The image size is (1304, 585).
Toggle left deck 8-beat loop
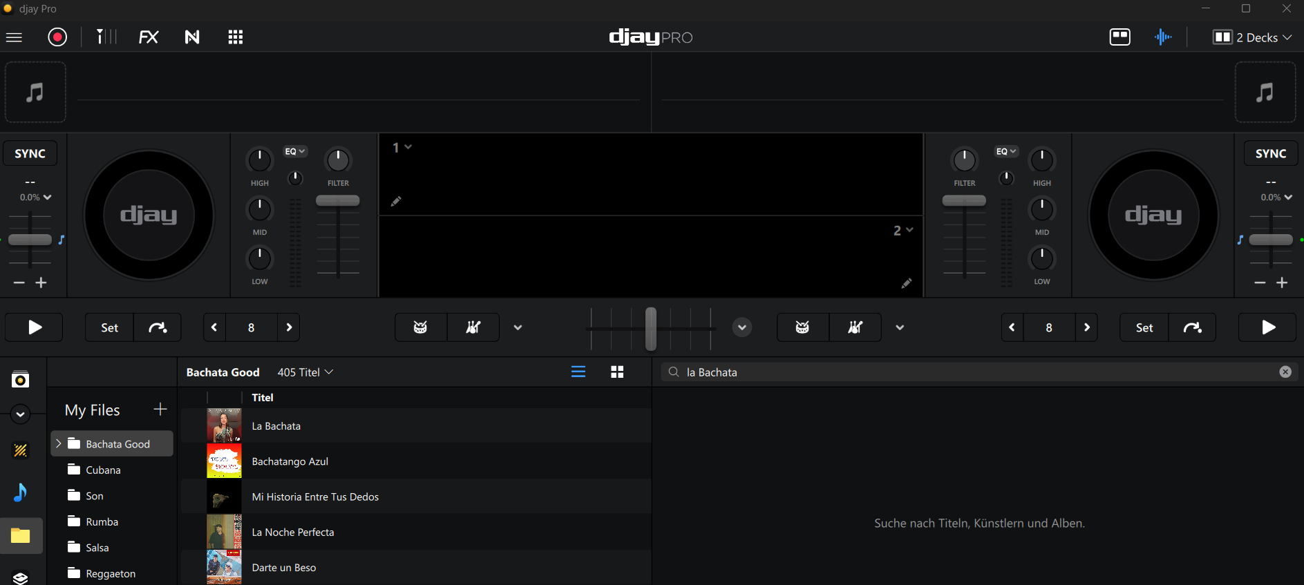(x=252, y=327)
